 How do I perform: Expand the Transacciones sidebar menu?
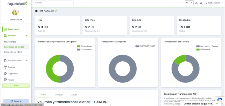click(16, 61)
